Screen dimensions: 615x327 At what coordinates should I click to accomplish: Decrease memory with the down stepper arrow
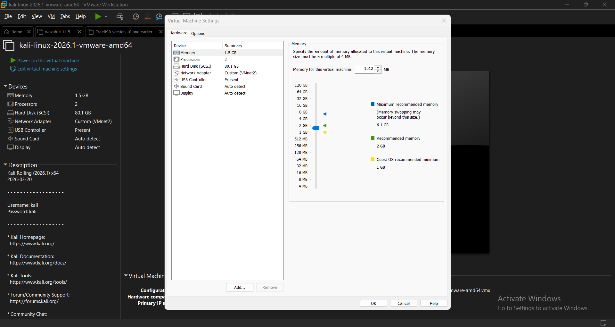click(378, 71)
